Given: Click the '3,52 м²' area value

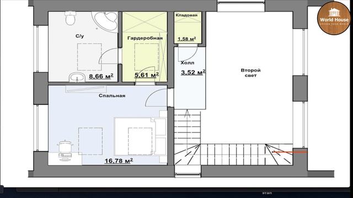Looking at the screenshot, I should tap(193, 72).
